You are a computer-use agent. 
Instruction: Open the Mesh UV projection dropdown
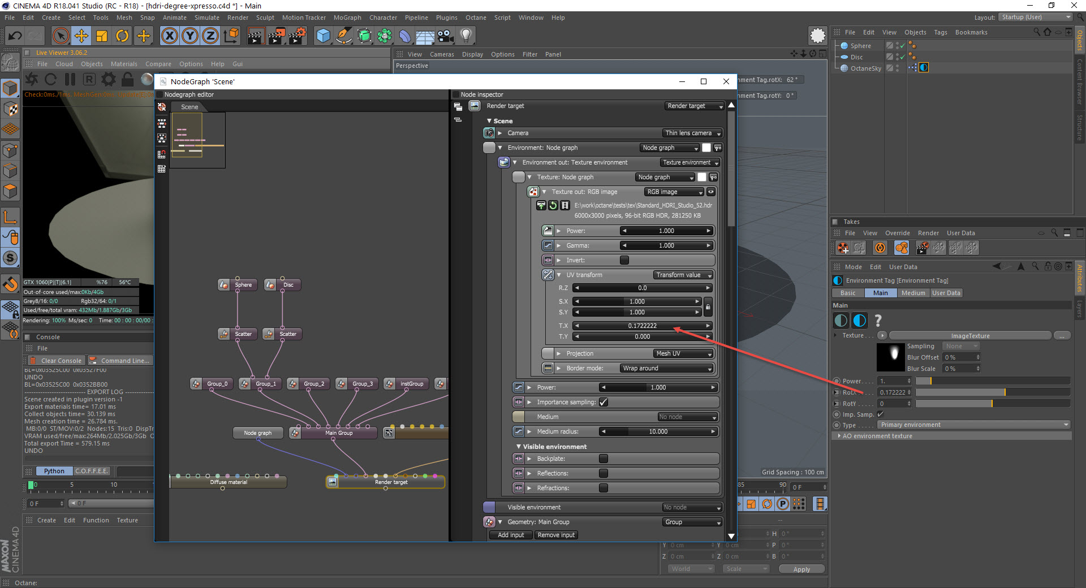[683, 353]
